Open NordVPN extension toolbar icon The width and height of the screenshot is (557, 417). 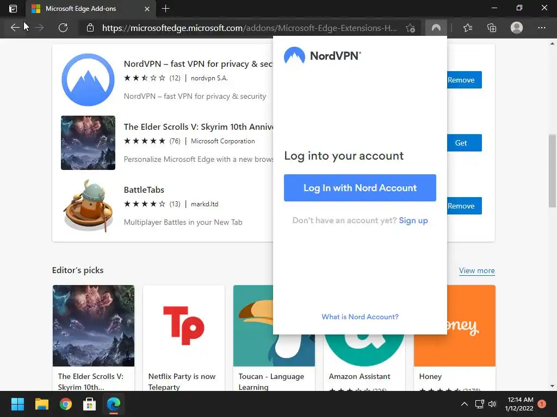tap(436, 28)
